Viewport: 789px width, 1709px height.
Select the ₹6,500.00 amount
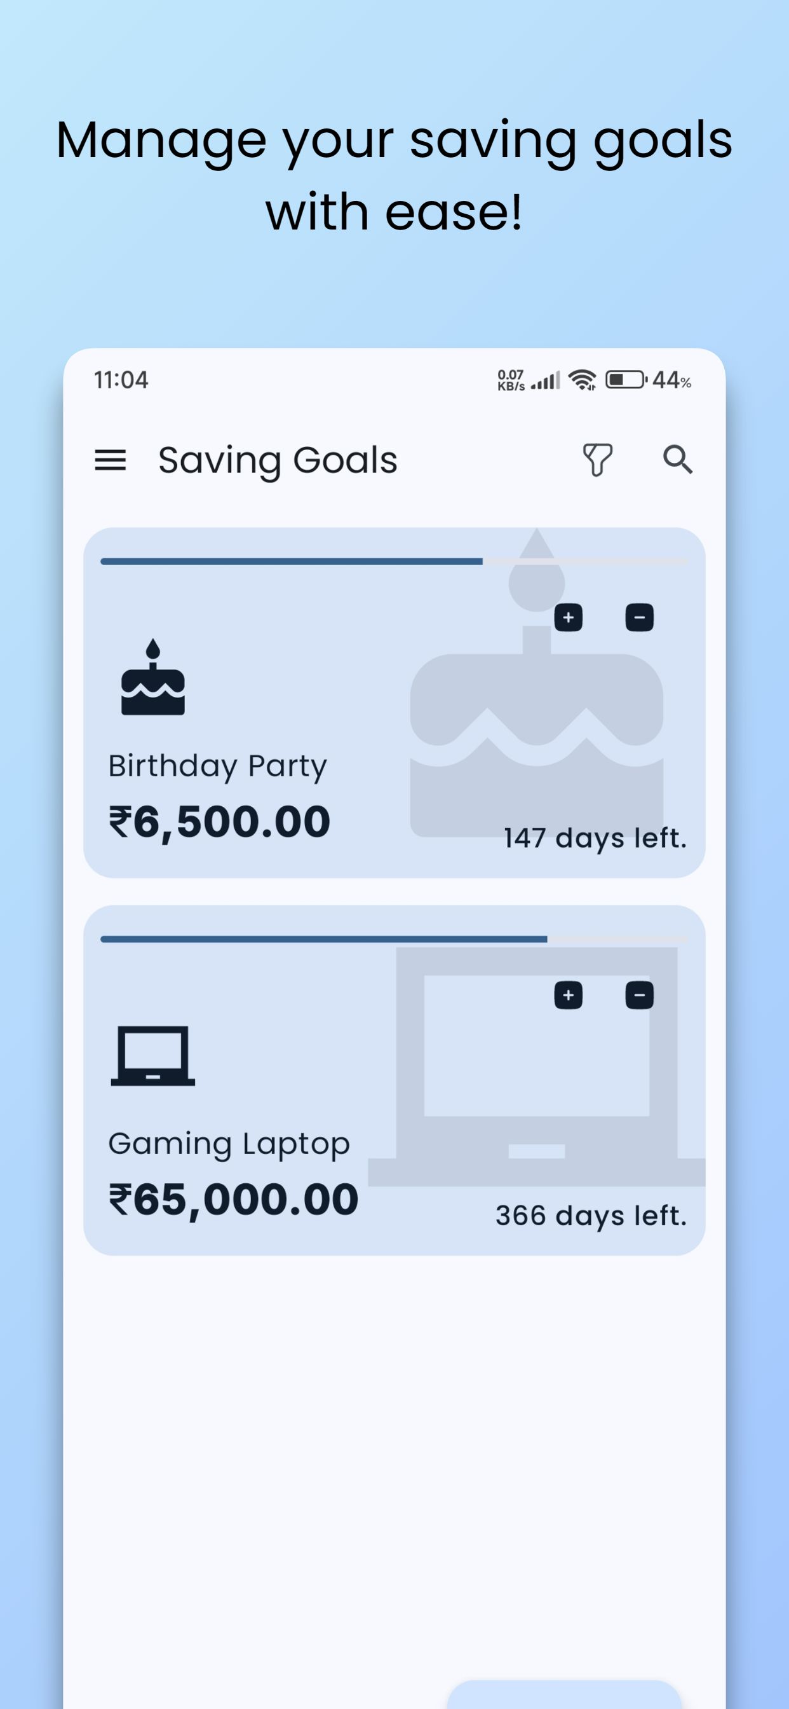(219, 822)
